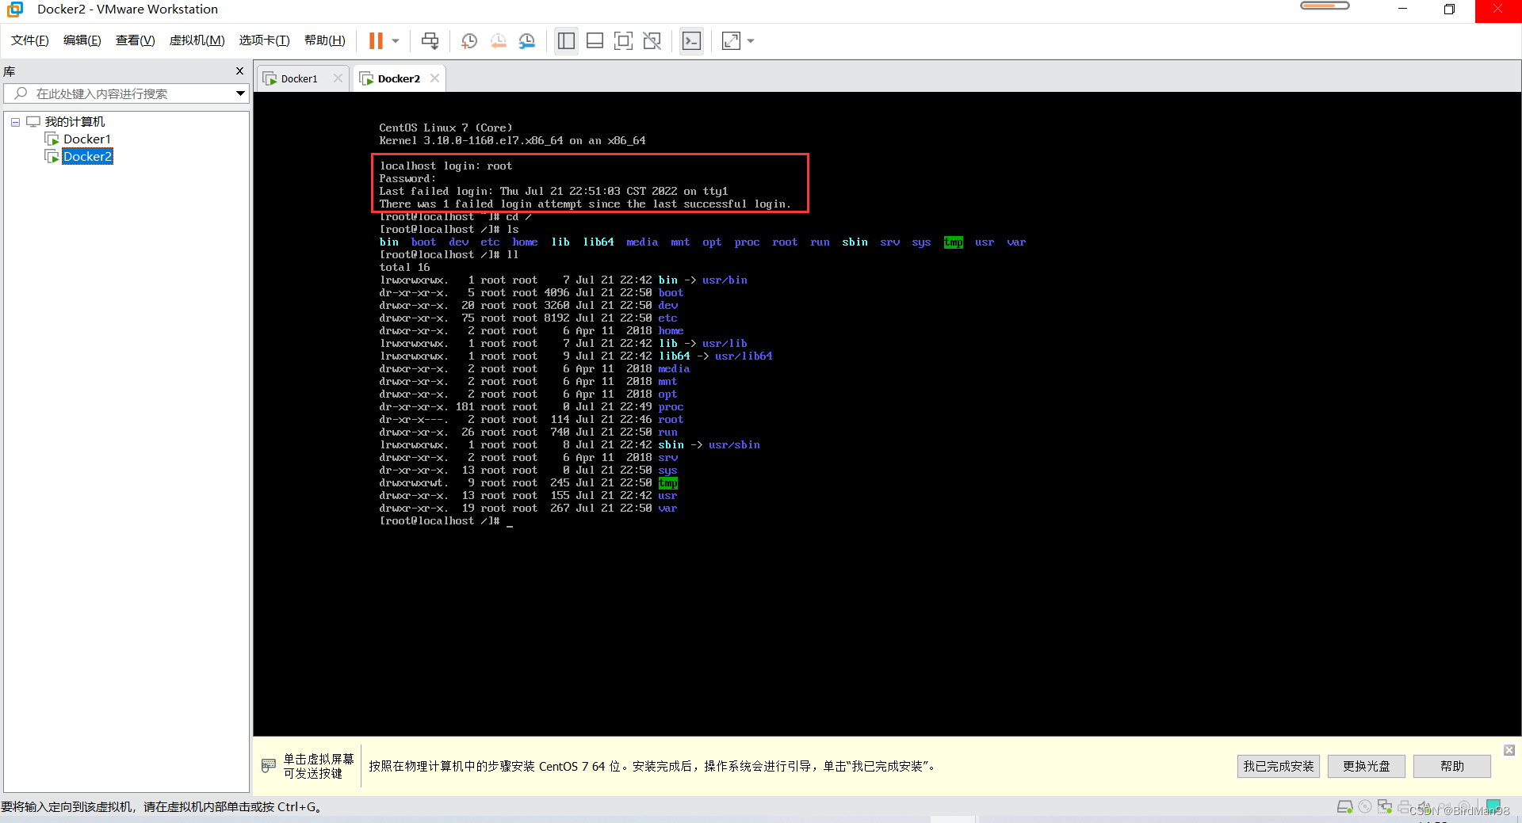Toggle the console view icon

pos(691,41)
